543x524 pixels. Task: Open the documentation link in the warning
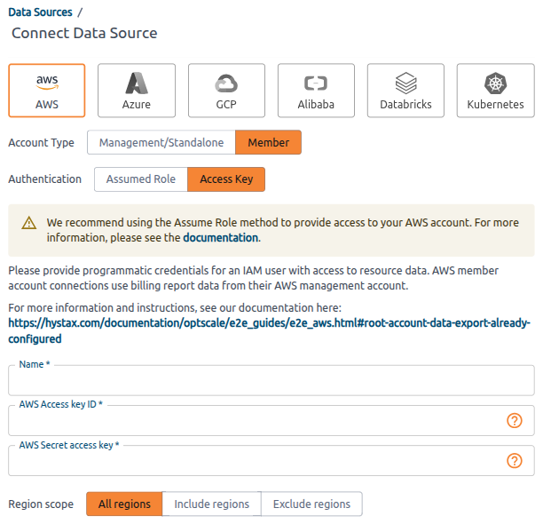point(221,238)
